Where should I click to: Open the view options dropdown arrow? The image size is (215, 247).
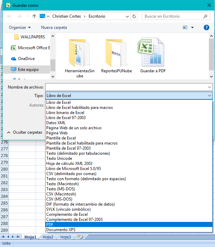point(192,27)
